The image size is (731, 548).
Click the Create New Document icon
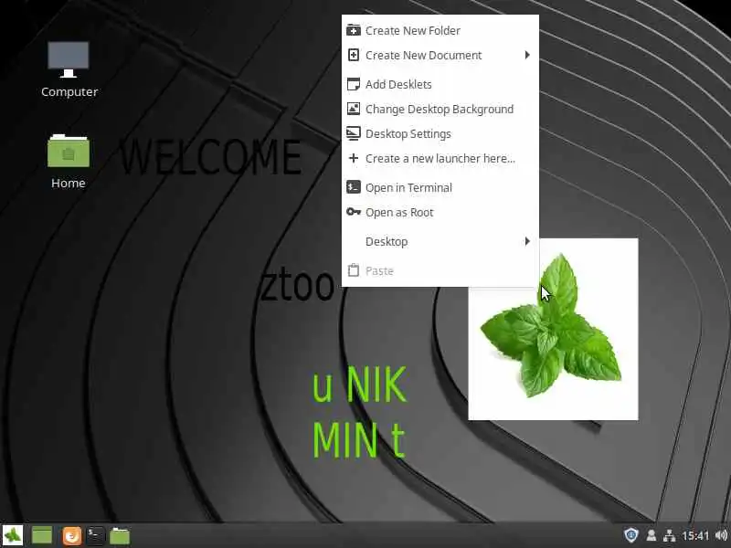pyautogui.click(x=354, y=55)
